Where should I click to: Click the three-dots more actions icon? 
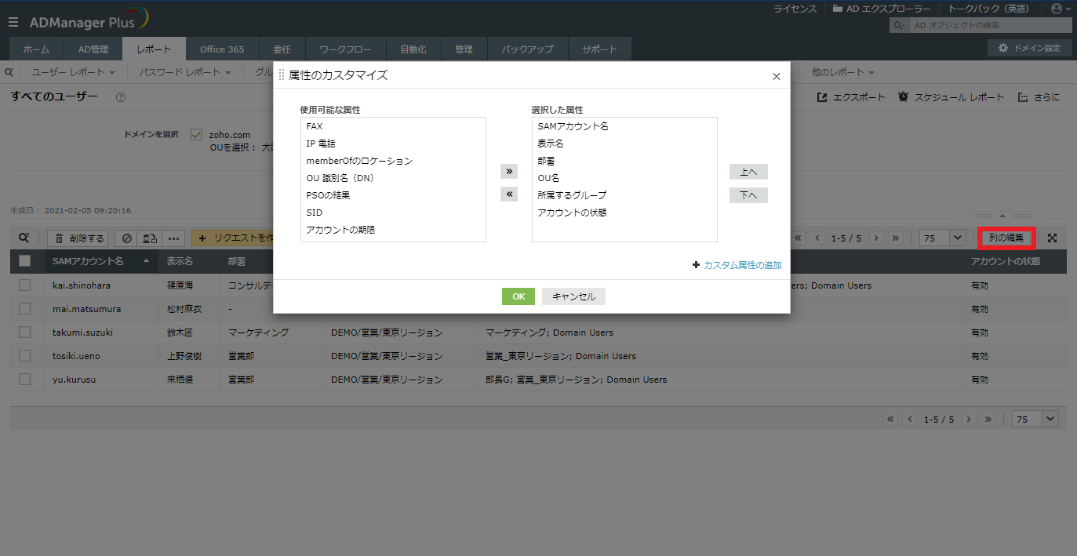(x=174, y=238)
